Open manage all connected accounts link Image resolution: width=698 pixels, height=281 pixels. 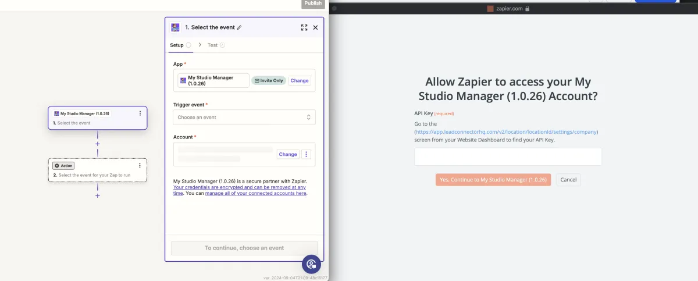(255, 193)
